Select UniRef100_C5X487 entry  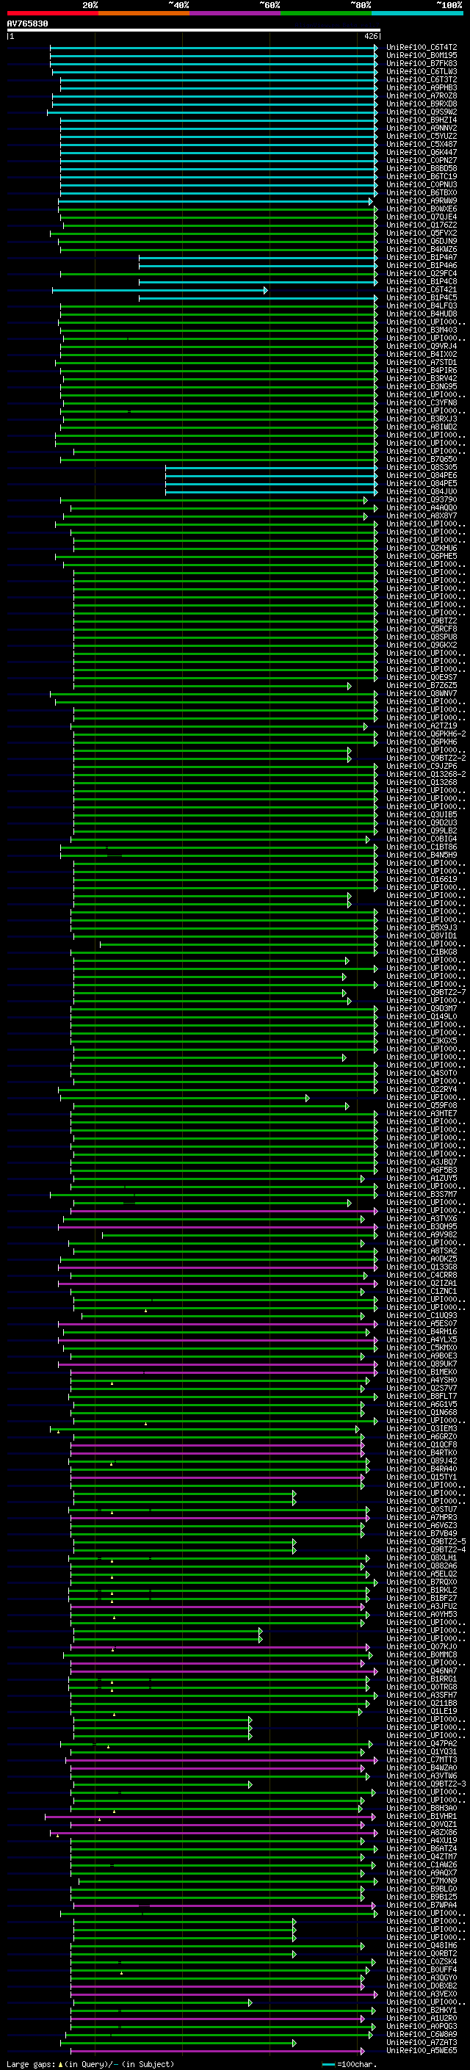422,144
